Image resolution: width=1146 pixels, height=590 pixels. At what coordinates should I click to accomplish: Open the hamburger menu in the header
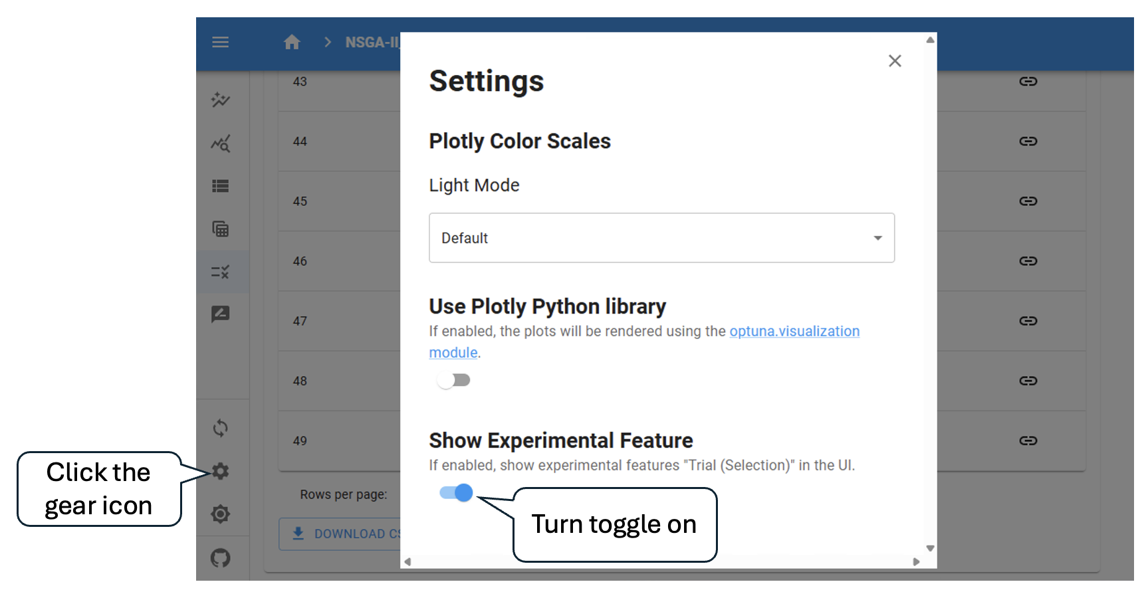220,43
